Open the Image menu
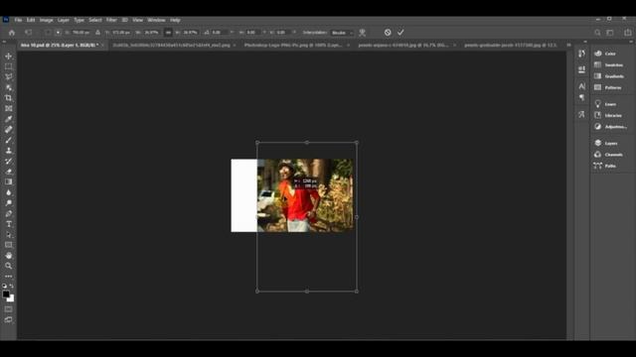 pyautogui.click(x=47, y=20)
